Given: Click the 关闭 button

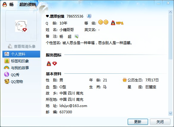Looking at the screenshot, I should point(160,122).
